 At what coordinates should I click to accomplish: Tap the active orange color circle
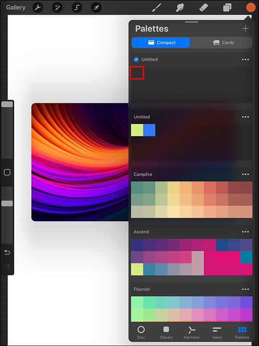251,8
